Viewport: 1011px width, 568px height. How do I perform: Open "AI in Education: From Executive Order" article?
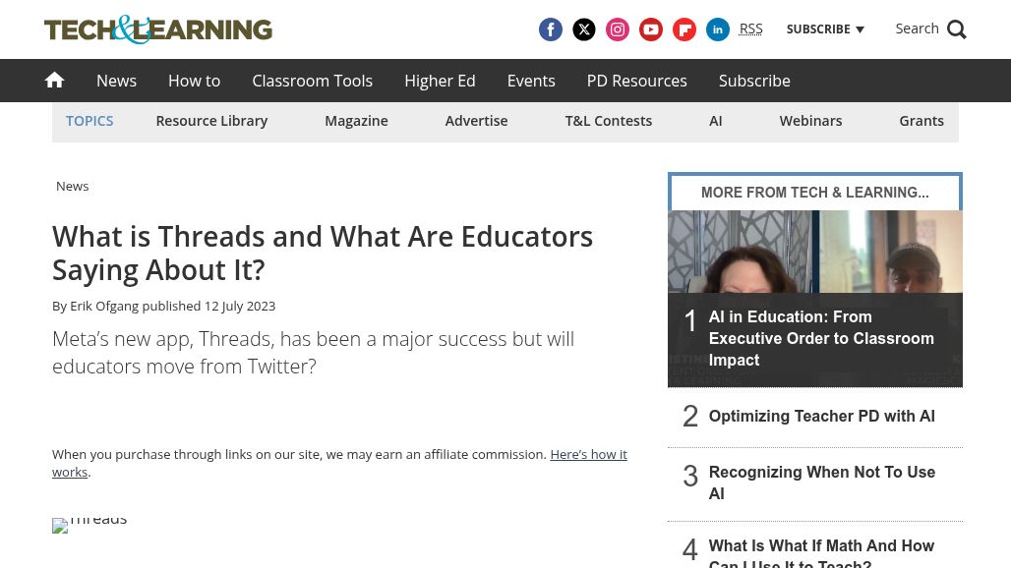(x=821, y=339)
